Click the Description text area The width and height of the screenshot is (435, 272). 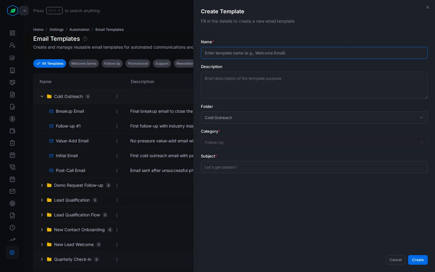(314, 85)
